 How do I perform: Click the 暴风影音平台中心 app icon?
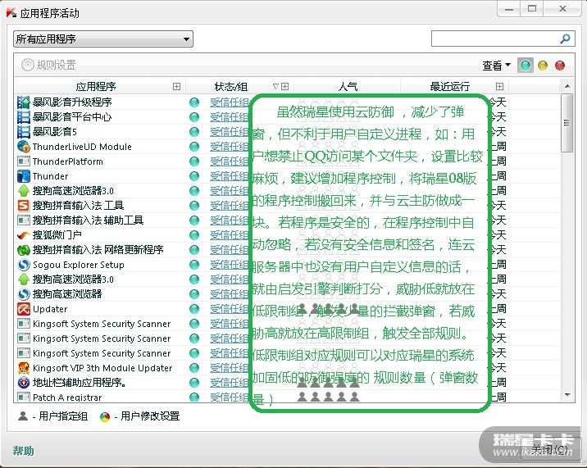(x=23, y=117)
